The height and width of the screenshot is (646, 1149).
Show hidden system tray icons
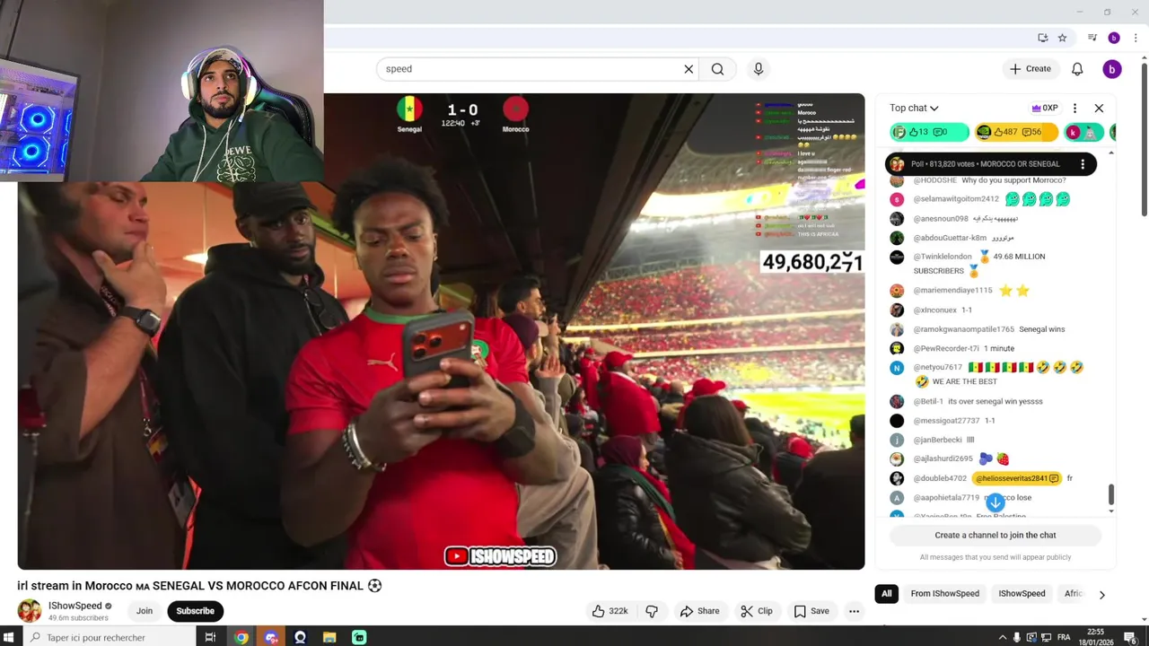[x=1002, y=637]
